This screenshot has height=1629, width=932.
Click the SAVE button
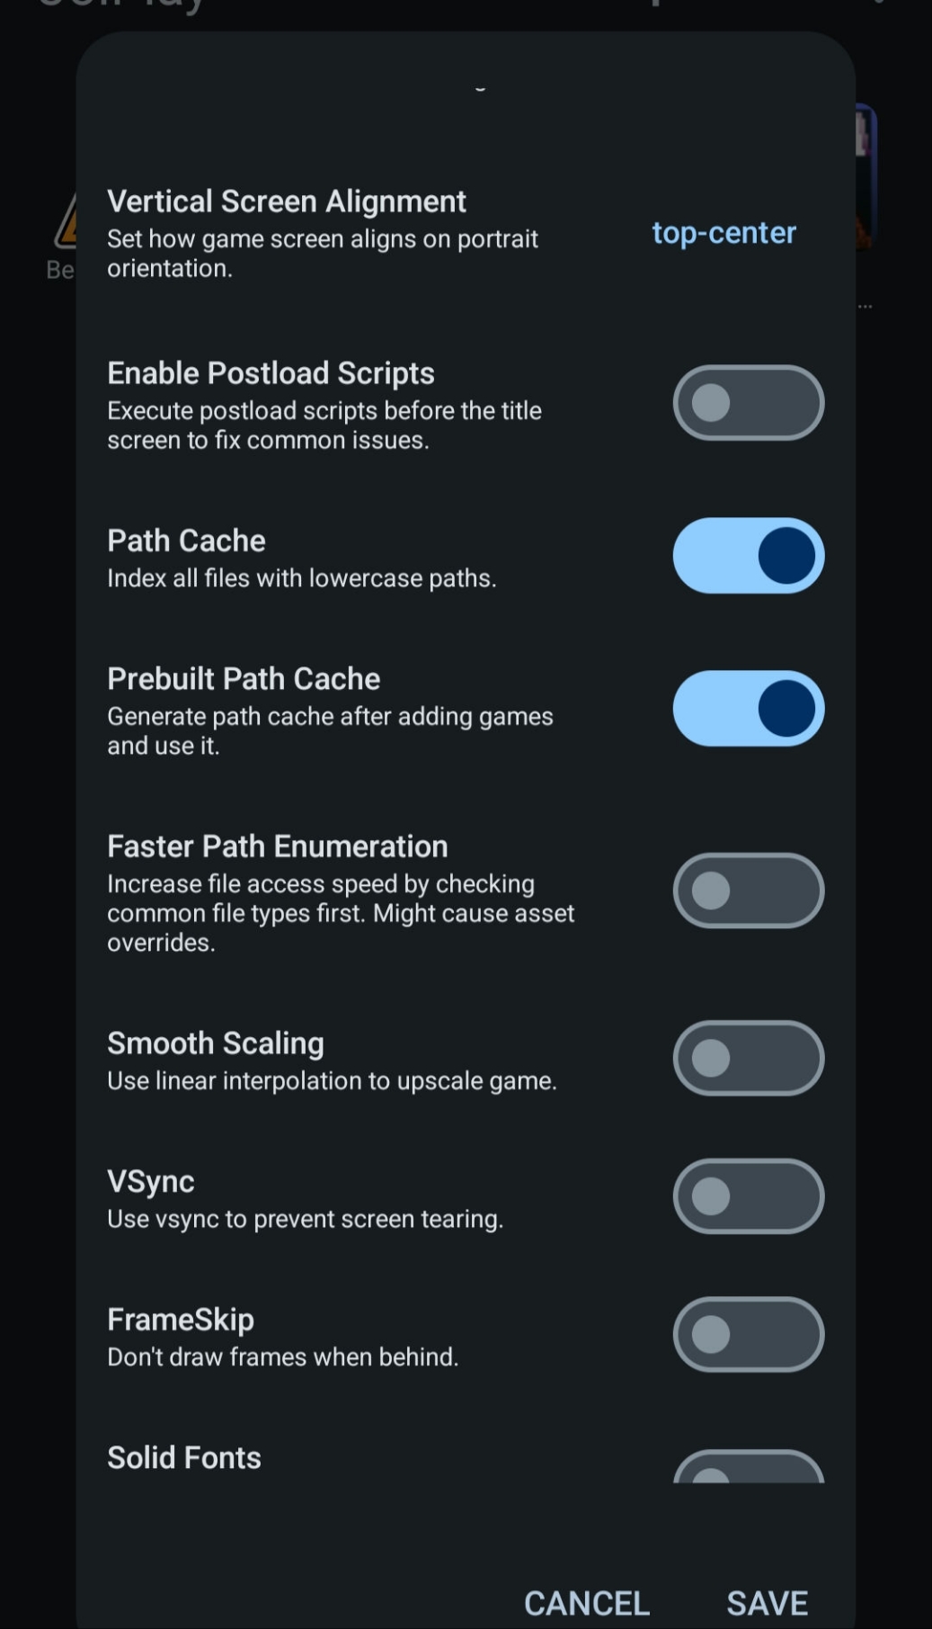tap(768, 1603)
